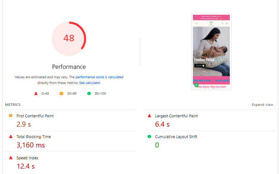Click the store logo in page preview
The image size is (279, 174).
pos(211,23)
